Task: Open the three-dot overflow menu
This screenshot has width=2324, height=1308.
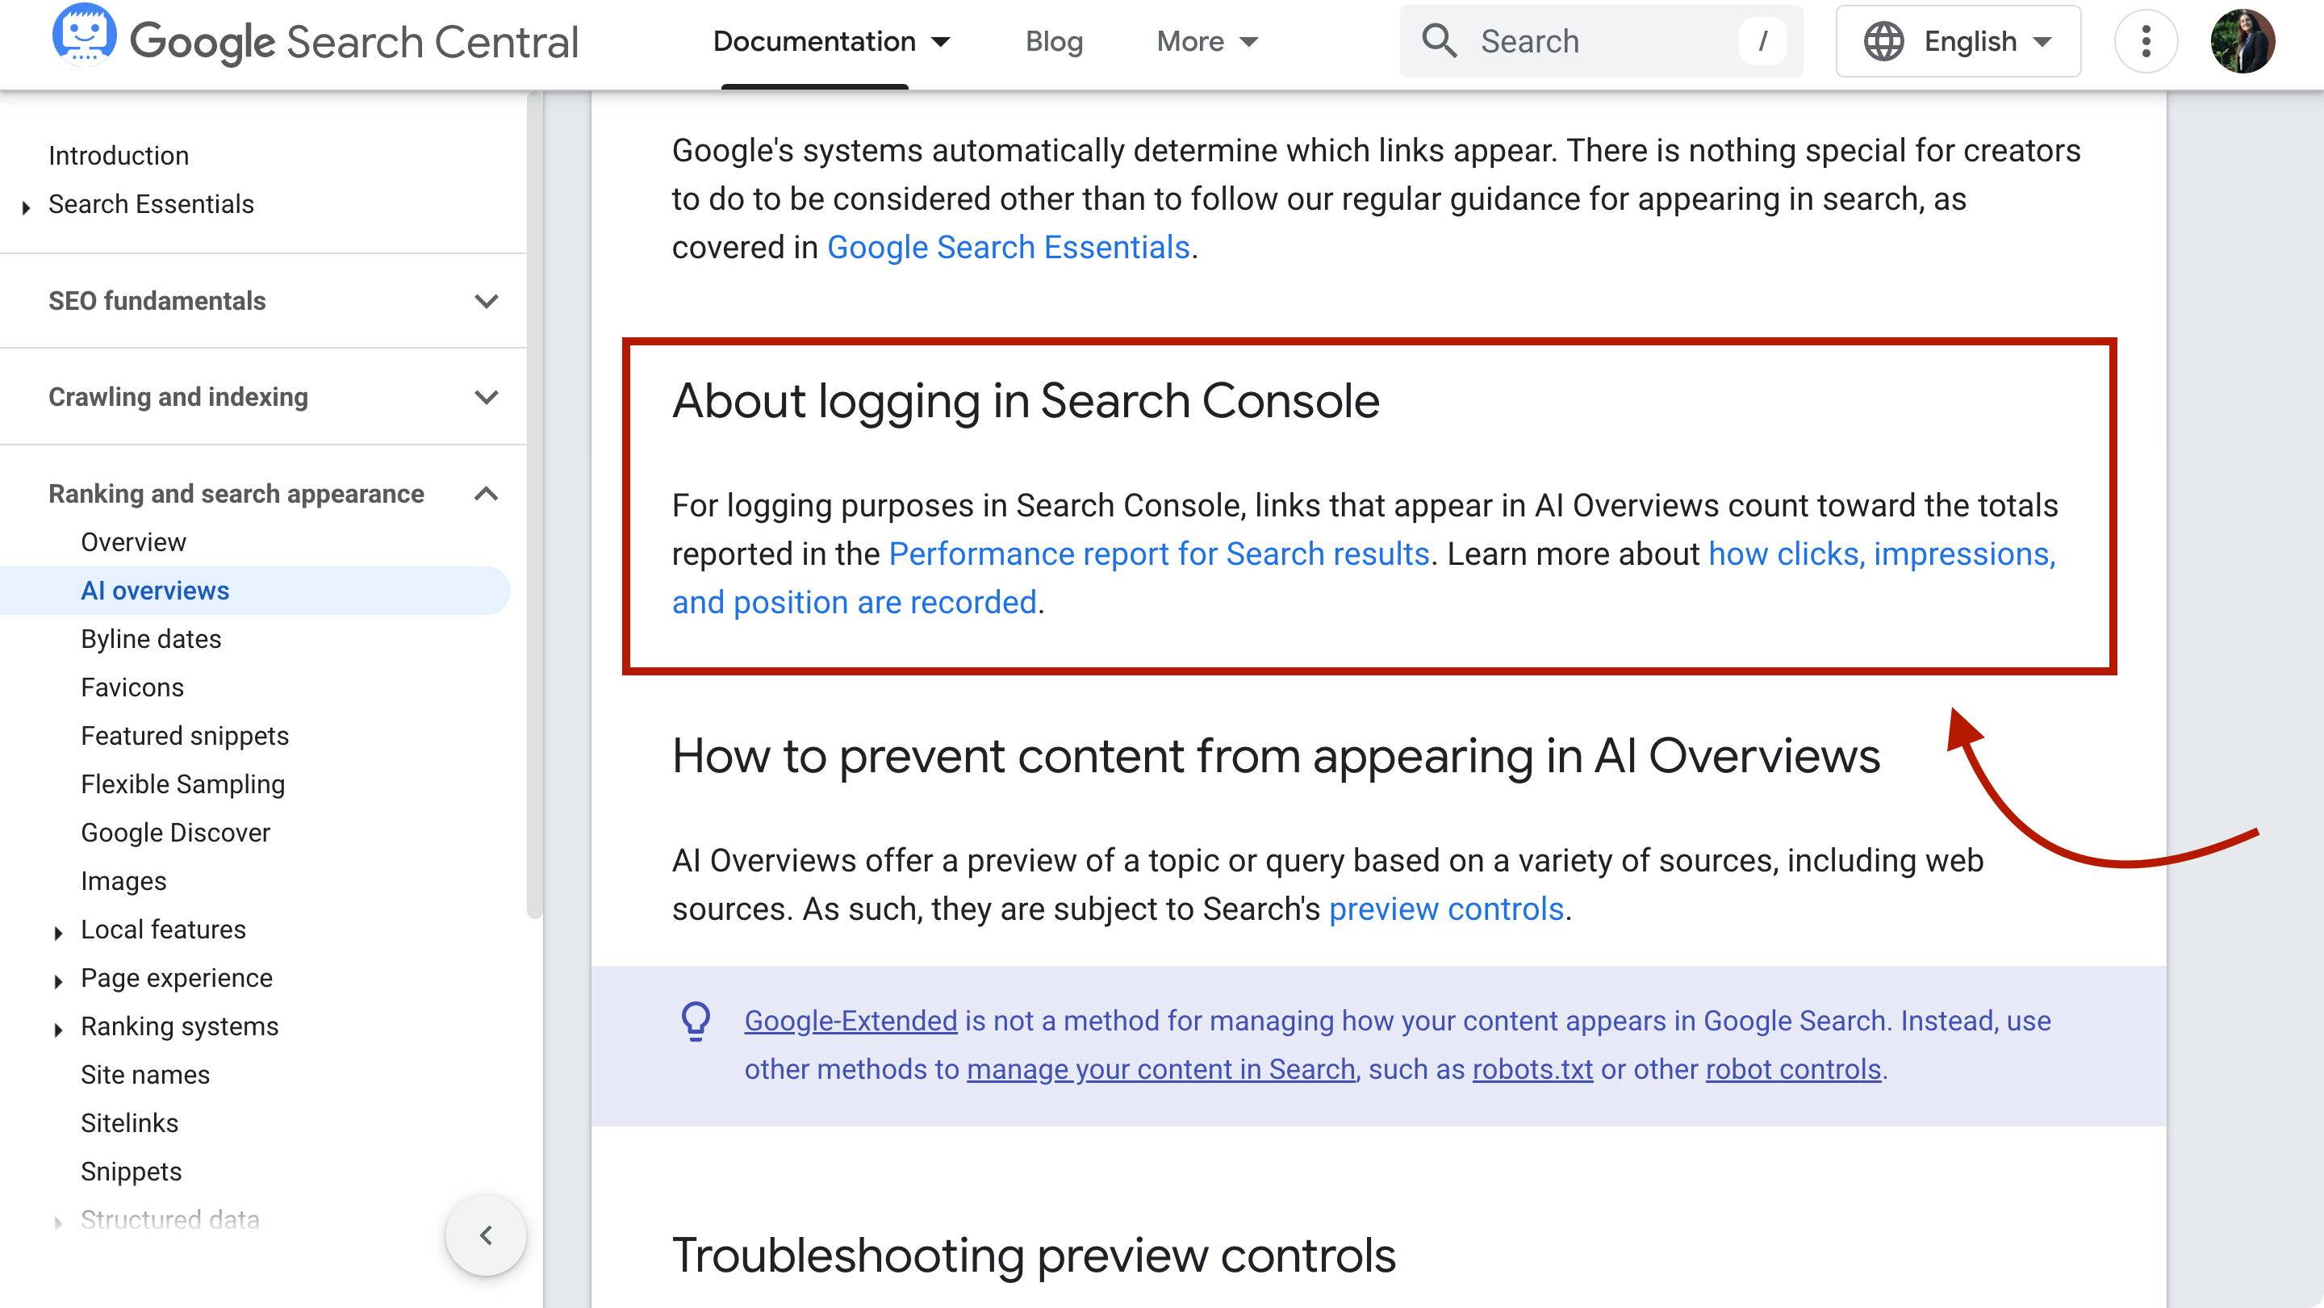Action: [2146, 41]
